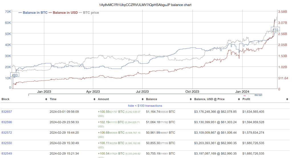Image resolution: width=292 pixels, height=158 pixels.
Task: Click the 511.64 right axis label
Action: pyautogui.click(x=283, y=78)
